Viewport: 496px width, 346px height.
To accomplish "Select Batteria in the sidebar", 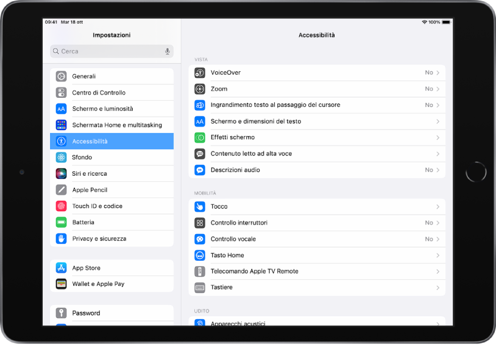I will click(x=112, y=222).
